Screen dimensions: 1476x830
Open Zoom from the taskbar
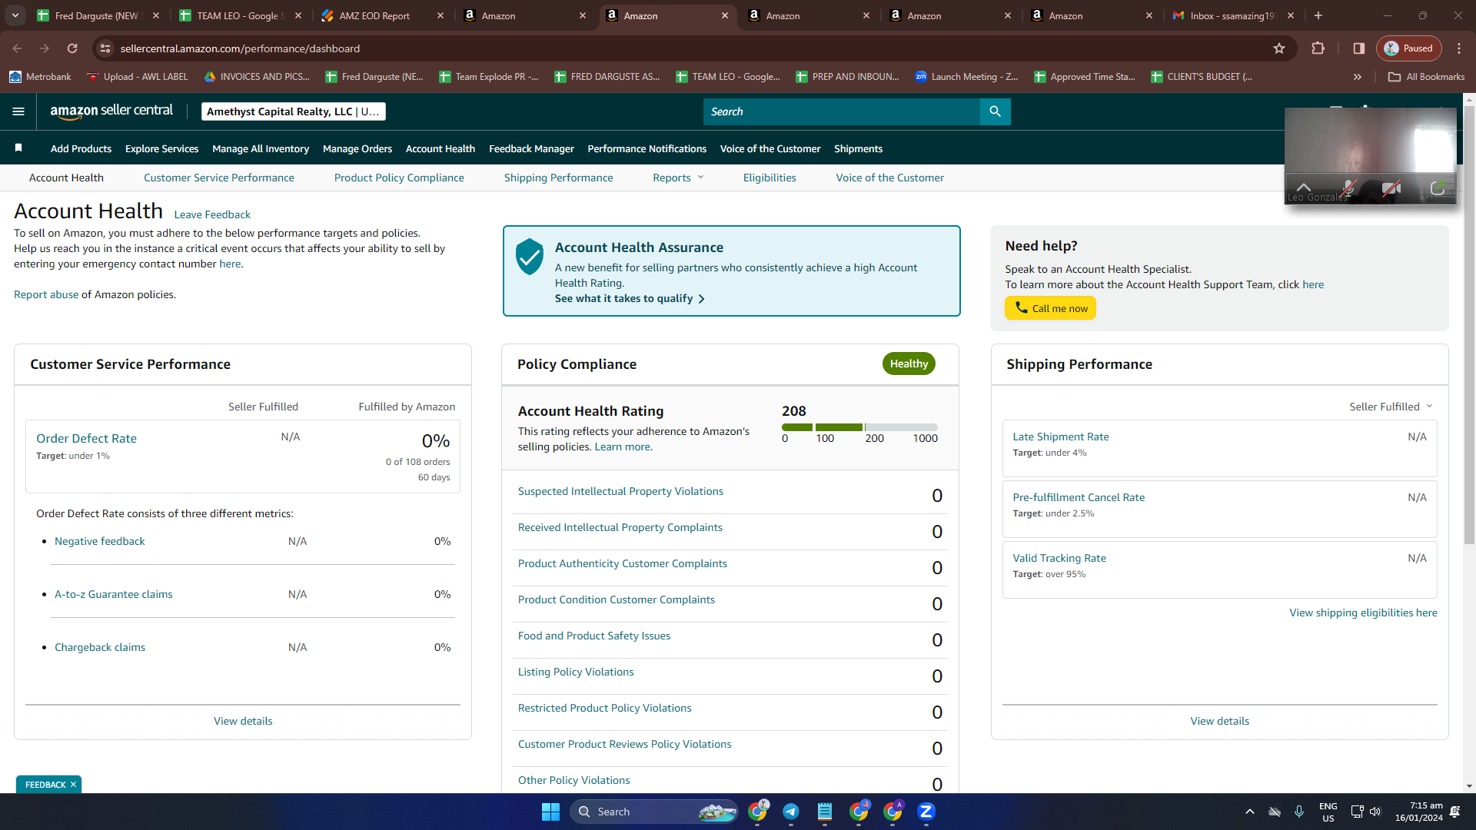(x=926, y=812)
